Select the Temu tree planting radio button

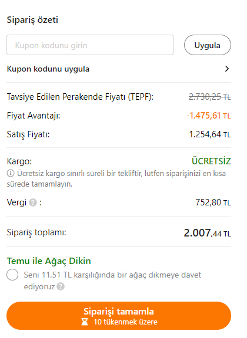tap(12, 275)
